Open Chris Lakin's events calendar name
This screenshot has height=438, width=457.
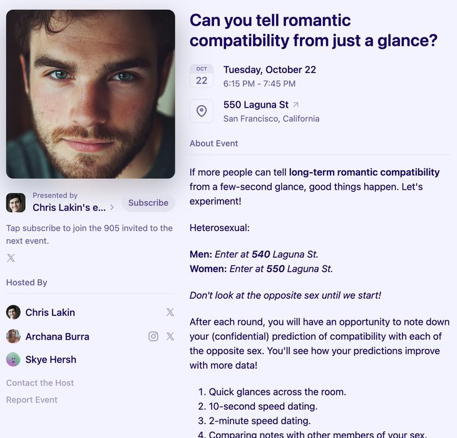(69, 207)
